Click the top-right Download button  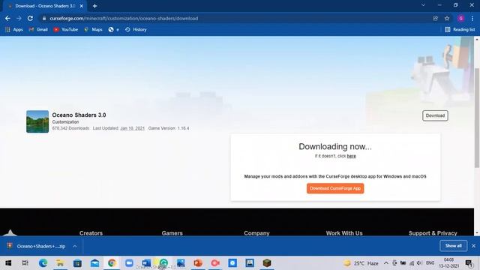(x=435, y=115)
